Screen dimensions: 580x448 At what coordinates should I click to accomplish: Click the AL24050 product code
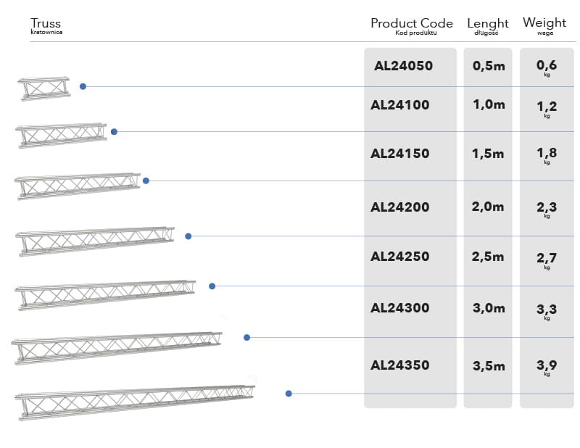tap(403, 66)
